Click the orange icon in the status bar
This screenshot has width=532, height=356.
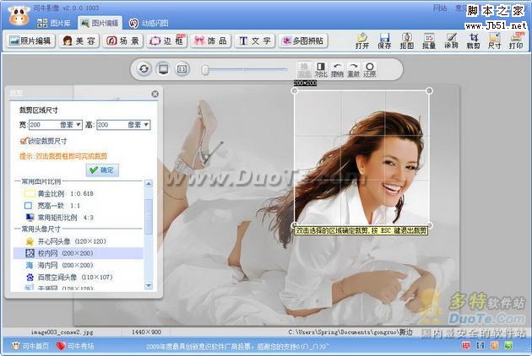(x=494, y=346)
